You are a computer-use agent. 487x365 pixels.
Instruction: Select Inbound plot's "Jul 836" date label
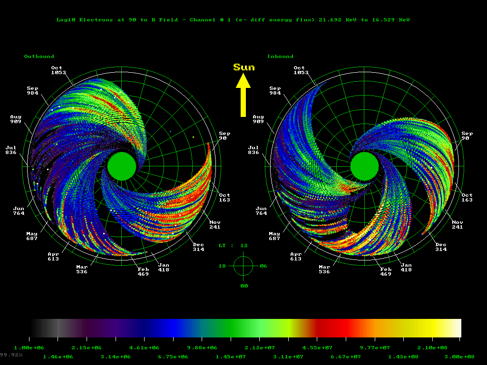point(253,150)
